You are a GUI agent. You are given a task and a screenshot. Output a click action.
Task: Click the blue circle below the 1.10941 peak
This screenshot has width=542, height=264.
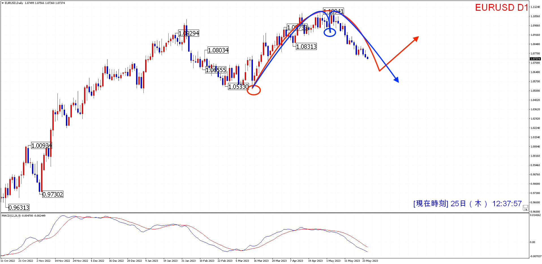tap(330, 32)
